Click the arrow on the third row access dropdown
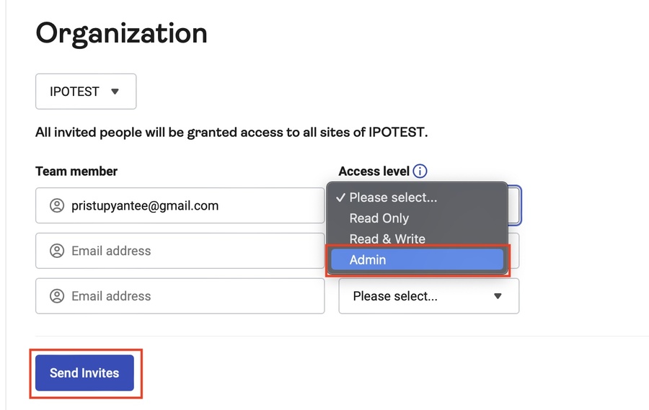 pos(498,296)
